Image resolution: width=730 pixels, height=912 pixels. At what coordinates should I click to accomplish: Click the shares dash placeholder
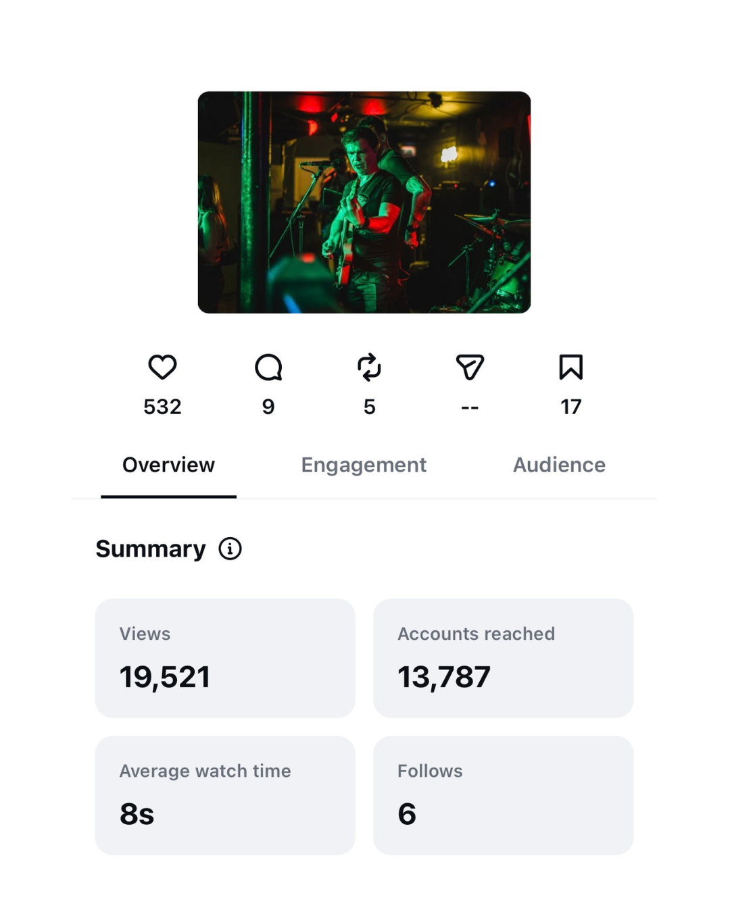(470, 407)
